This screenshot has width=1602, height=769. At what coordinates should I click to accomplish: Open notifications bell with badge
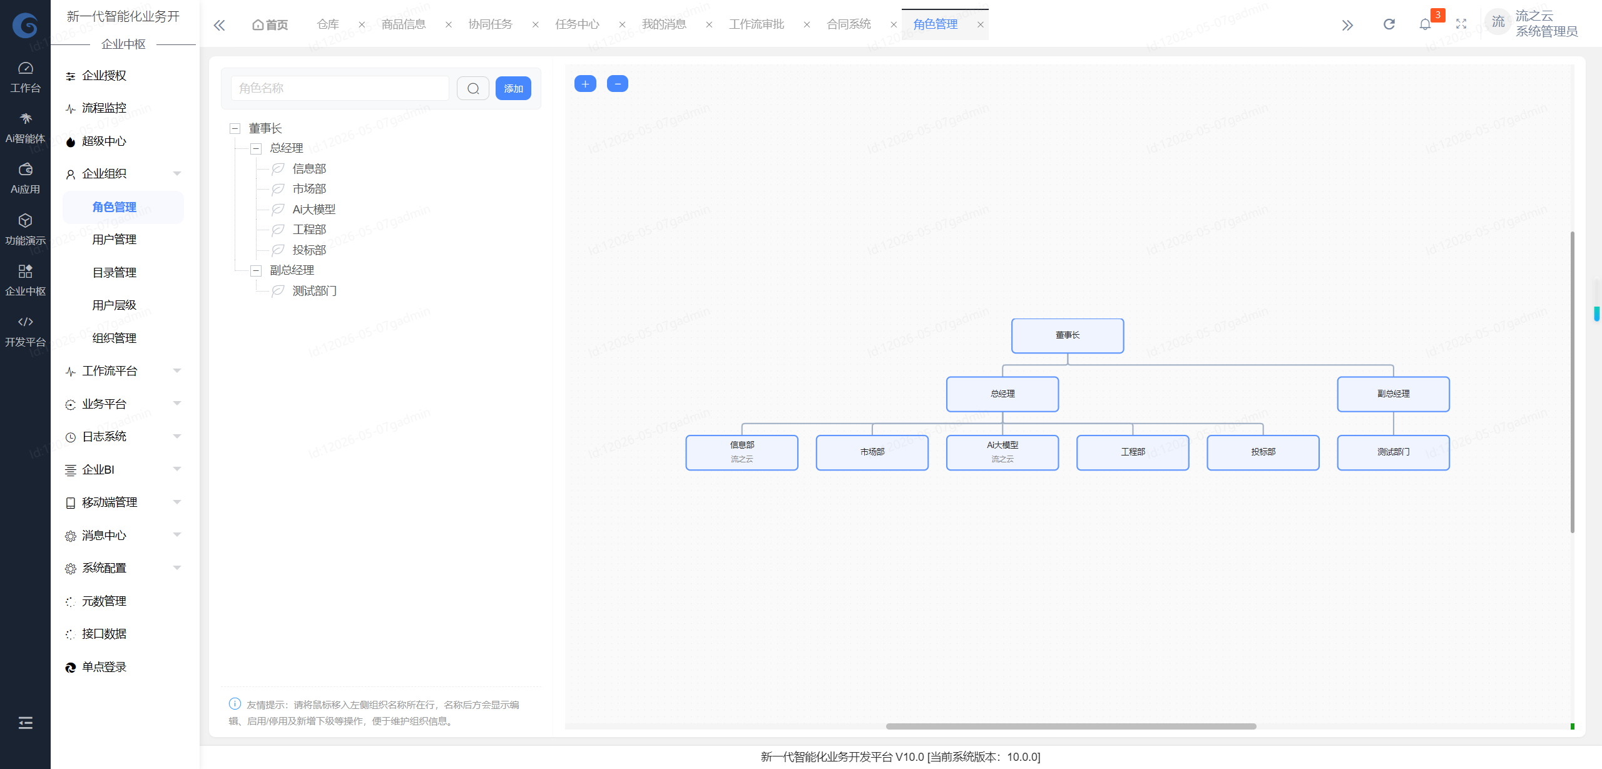coord(1426,24)
